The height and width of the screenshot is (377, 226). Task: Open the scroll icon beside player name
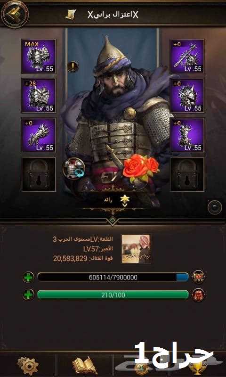pos(71,15)
